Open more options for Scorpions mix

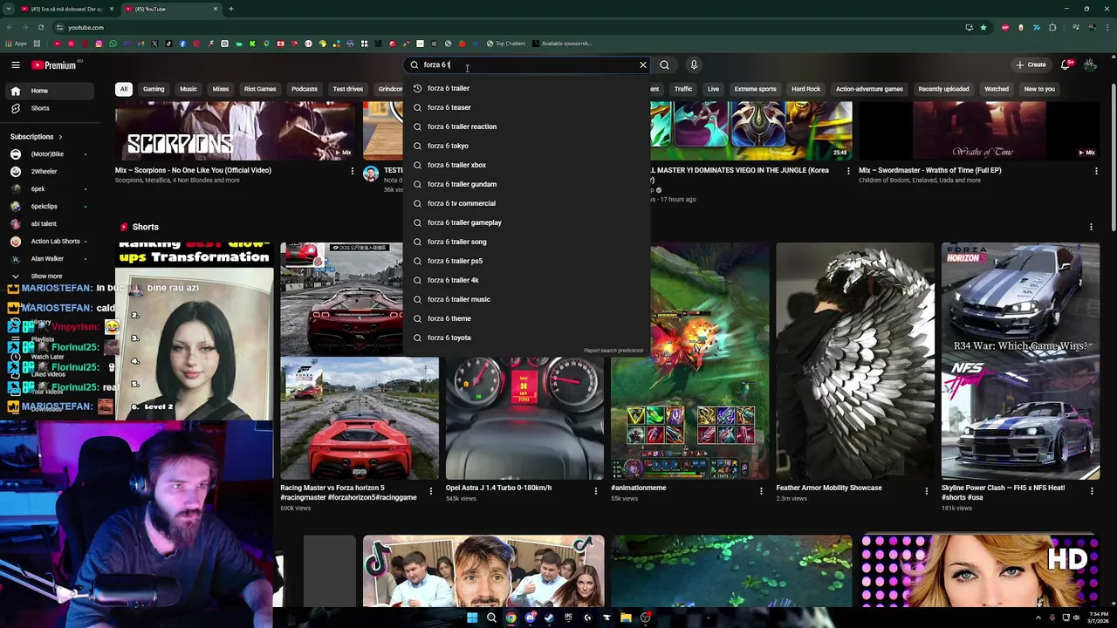353,171
